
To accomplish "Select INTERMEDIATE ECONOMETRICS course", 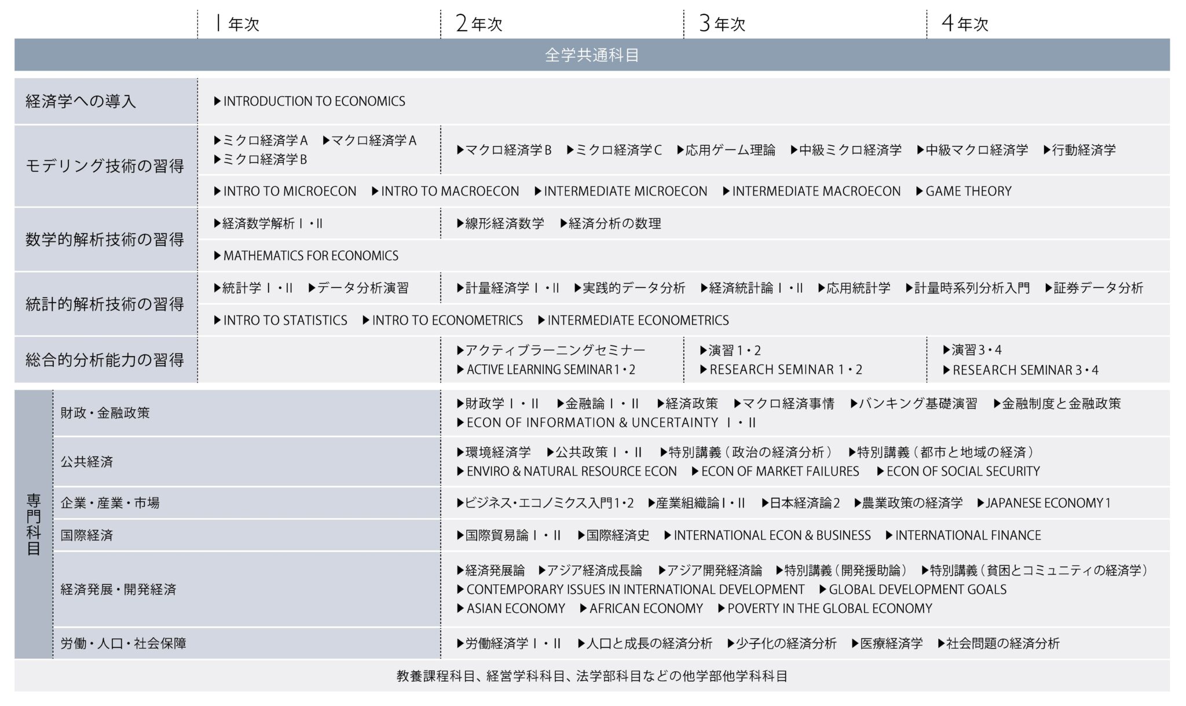I will point(634,321).
